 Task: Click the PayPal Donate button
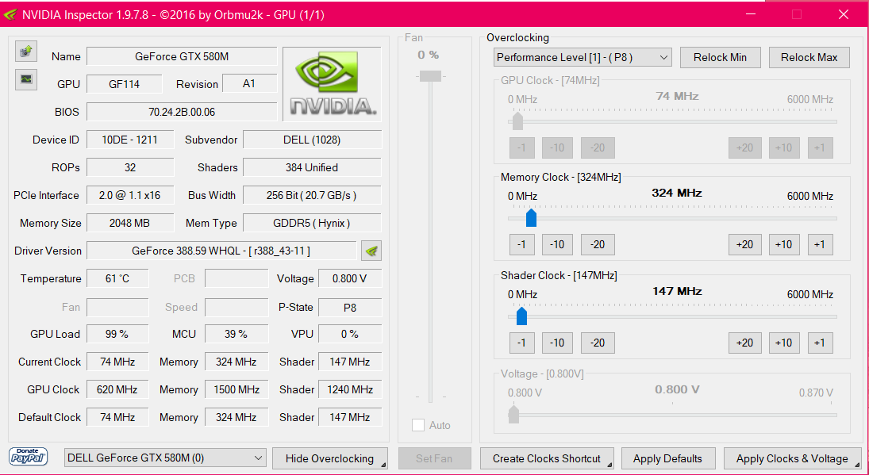click(29, 458)
